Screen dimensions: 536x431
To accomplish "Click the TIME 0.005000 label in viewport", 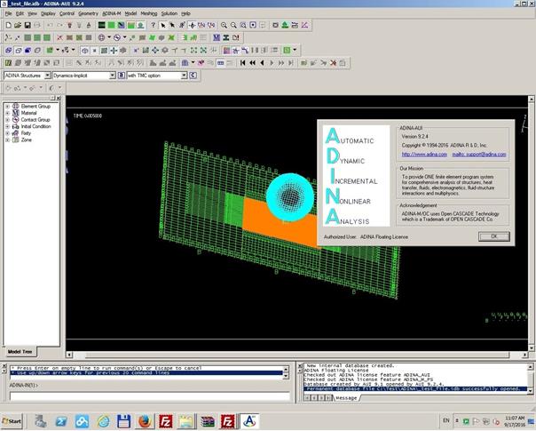I will (88, 116).
